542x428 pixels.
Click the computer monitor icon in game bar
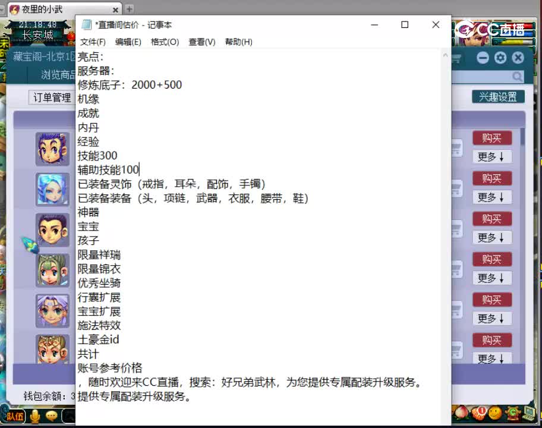(530, 413)
